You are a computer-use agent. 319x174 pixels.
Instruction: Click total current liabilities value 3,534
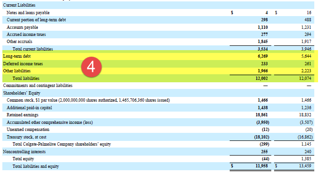tap(263, 49)
